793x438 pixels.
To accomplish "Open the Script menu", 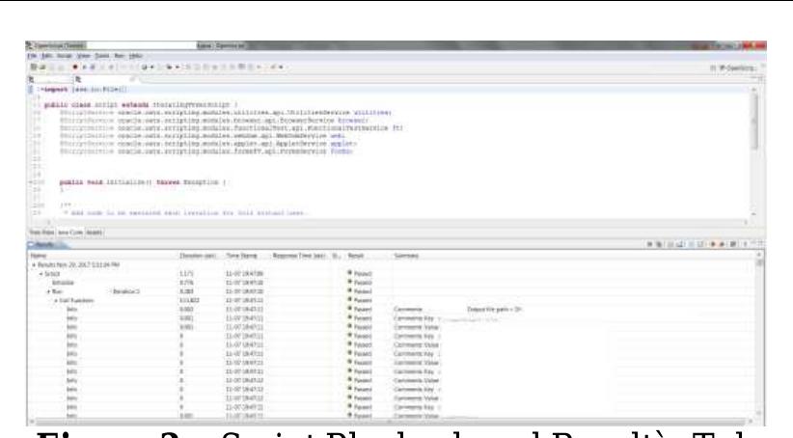I will [x=65, y=56].
